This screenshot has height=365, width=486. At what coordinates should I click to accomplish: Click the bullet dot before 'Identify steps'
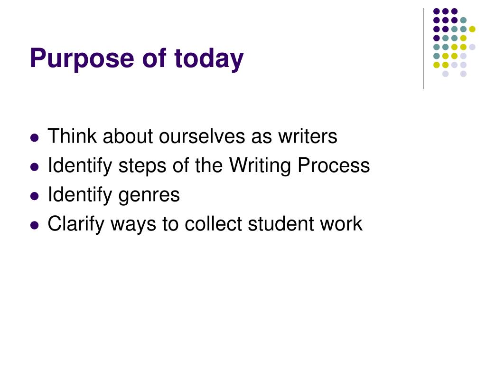tap(35, 167)
